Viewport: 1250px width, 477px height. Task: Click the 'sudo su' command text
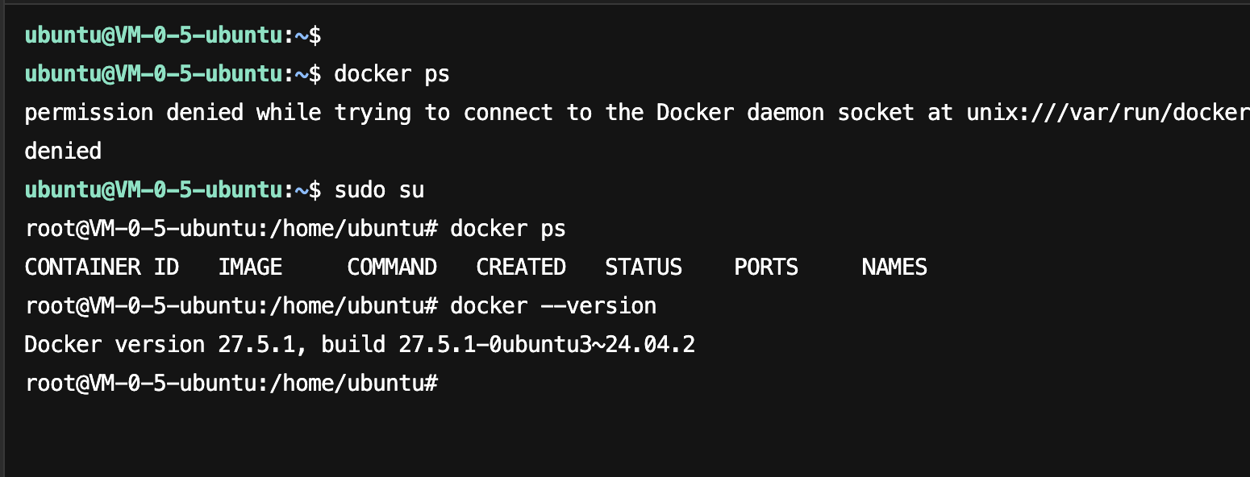pos(379,190)
